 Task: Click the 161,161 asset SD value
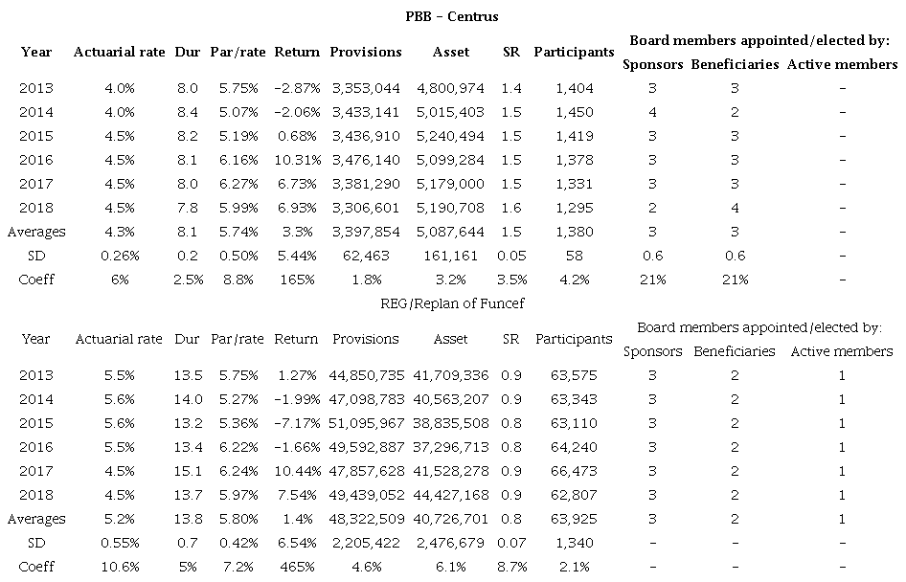451,256
